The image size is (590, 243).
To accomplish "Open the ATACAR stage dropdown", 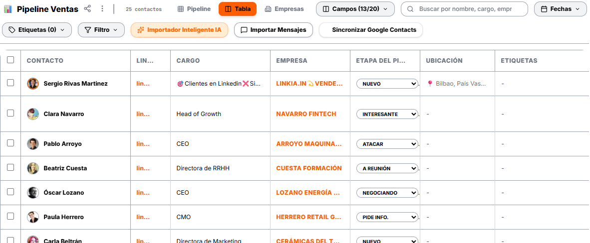I will 387,144.
